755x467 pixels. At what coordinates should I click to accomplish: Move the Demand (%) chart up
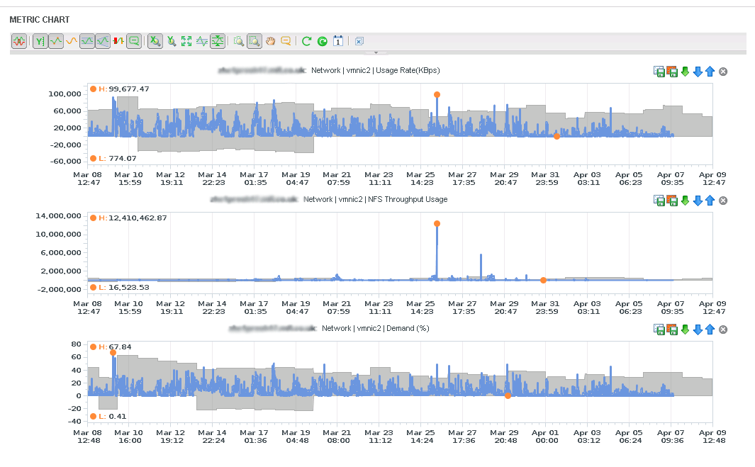tap(710, 330)
